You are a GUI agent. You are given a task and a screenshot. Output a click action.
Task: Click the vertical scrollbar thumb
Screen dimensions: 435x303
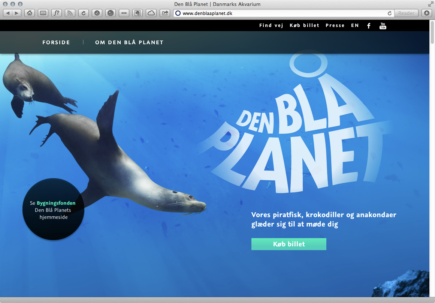432,32
